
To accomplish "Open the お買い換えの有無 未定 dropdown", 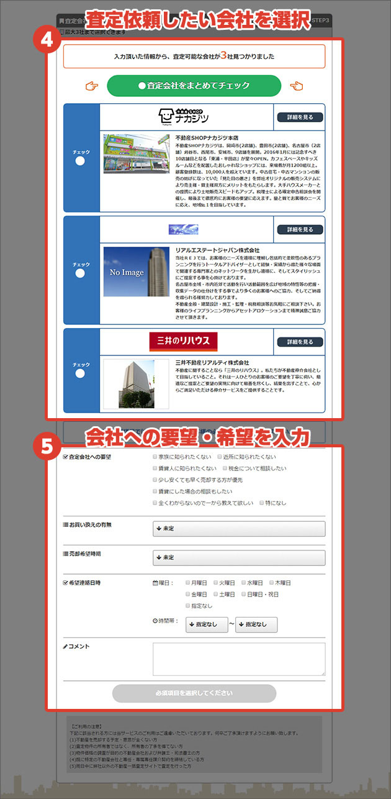I will (239, 529).
